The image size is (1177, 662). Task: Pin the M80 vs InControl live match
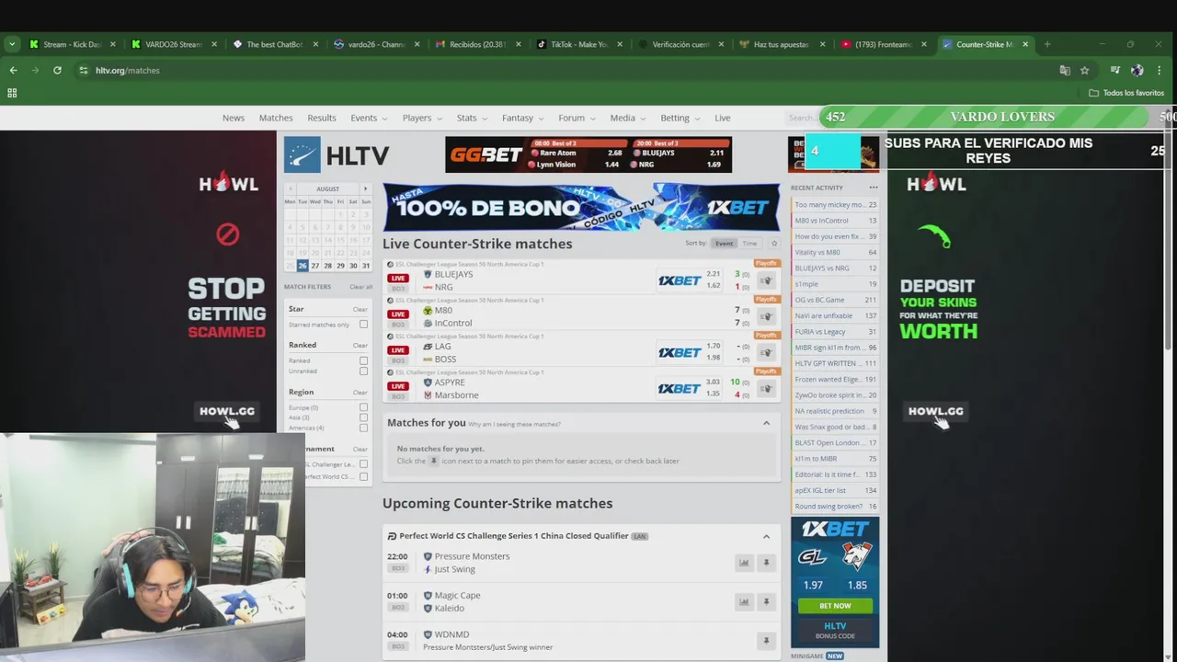[766, 316]
